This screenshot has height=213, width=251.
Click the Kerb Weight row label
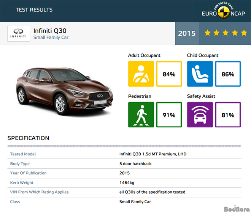22,183
